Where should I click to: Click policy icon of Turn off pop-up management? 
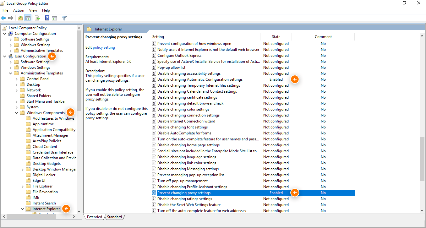pyautogui.click(x=154, y=181)
